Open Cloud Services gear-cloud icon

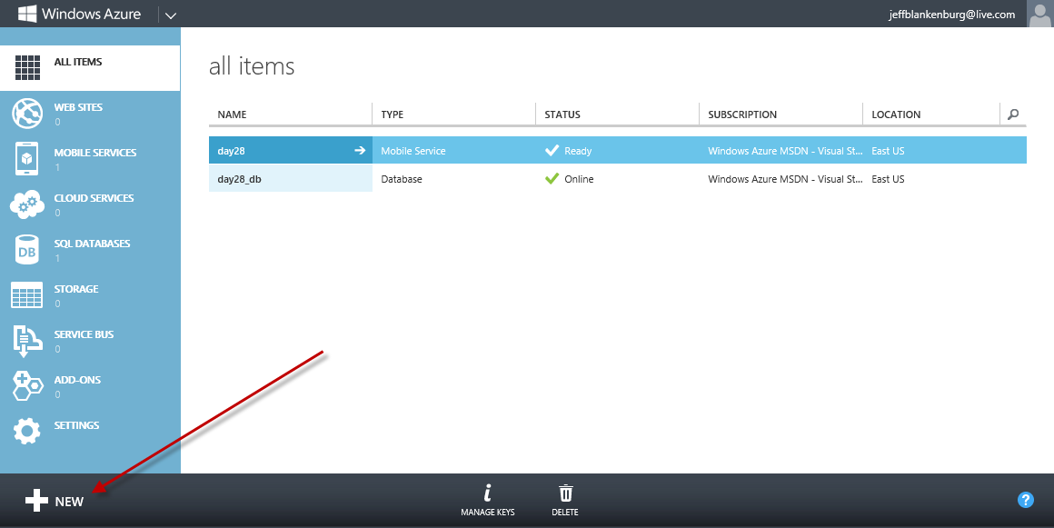click(x=27, y=204)
